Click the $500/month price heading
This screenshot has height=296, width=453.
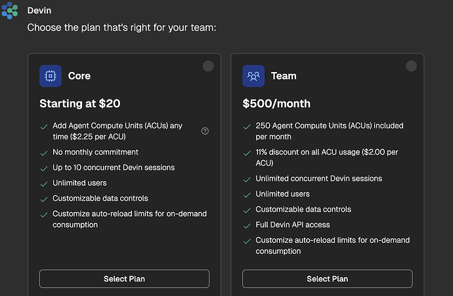tap(276, 103)
